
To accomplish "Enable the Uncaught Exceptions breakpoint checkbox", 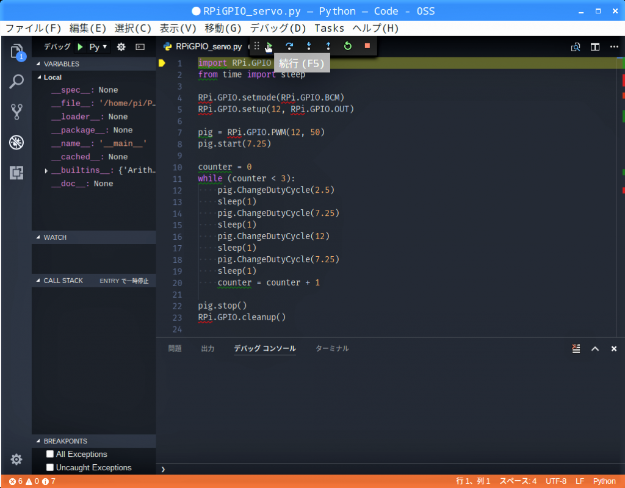I will coord(50,467).
